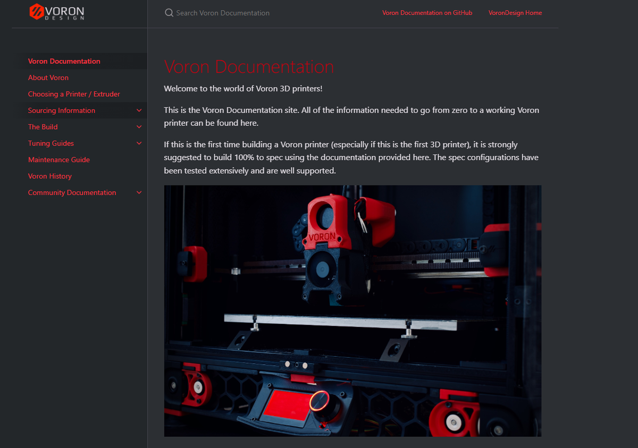Click the 'Welcome to the world of Voron' text

[x=243, y=89]
